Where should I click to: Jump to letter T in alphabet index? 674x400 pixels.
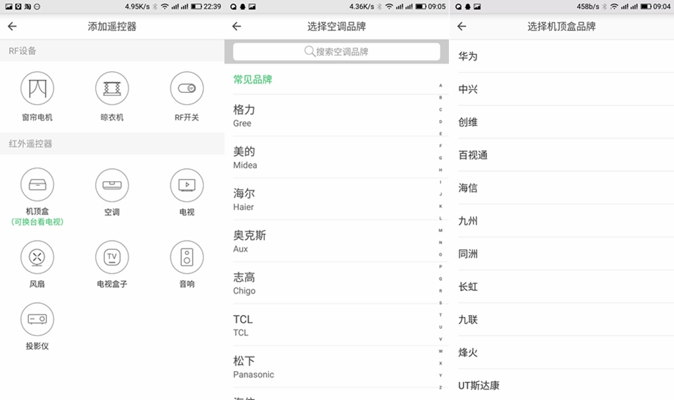(440, 315)
